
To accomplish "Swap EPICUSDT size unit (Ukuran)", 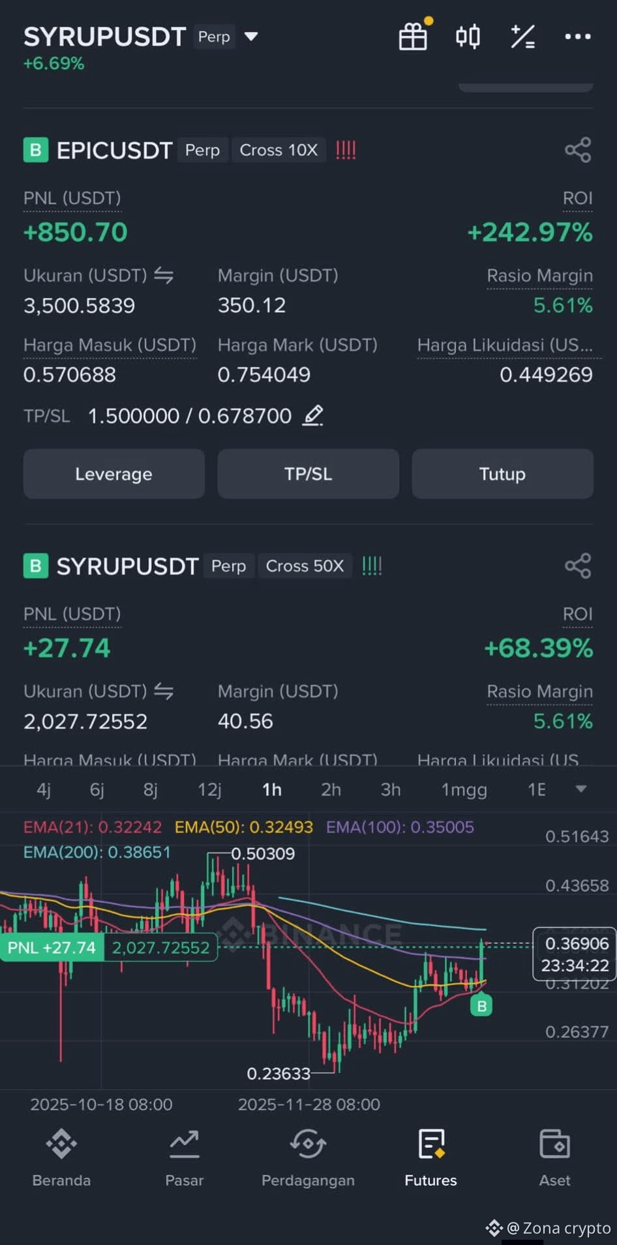I will click(x=164, y=276).
